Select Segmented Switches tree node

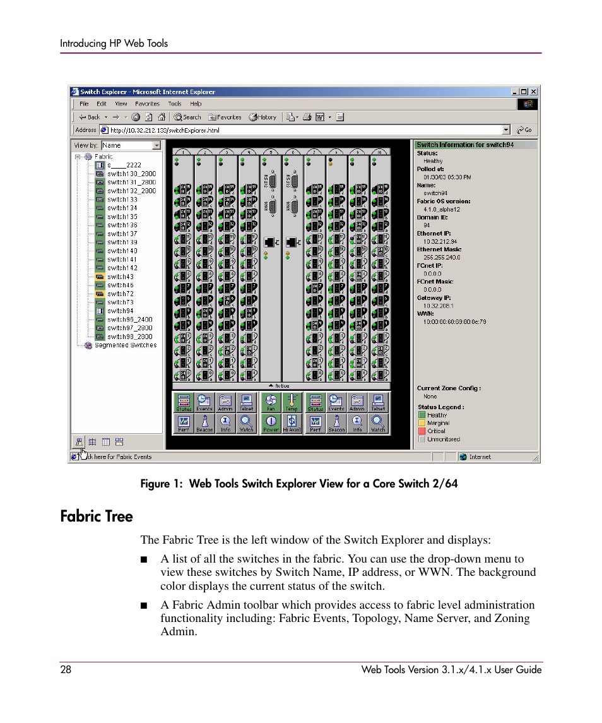(126, 345)
